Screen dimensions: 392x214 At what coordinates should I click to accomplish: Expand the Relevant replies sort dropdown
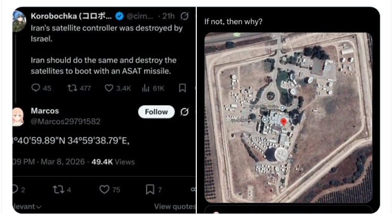click(x=26, y=207)
